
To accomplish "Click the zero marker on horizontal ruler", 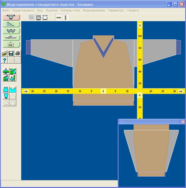I will [x=103, y=91].
